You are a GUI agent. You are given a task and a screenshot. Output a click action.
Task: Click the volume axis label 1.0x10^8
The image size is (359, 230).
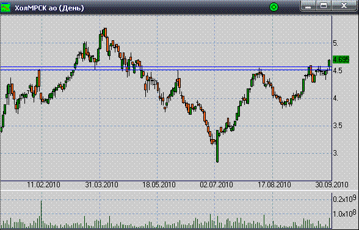click(x=344, y=213)
